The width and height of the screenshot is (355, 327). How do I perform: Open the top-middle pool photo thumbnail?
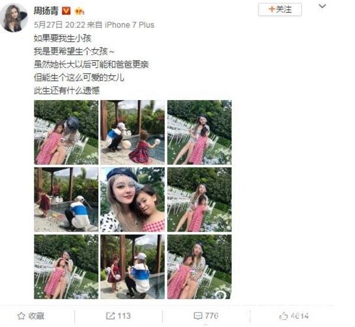coord(133,132)
